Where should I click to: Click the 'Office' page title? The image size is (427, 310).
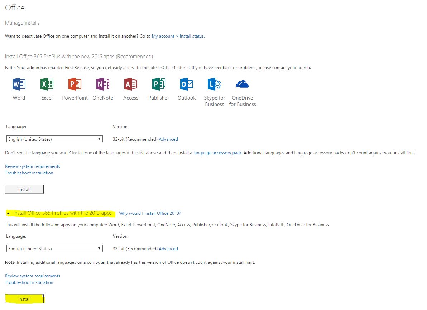15,8
